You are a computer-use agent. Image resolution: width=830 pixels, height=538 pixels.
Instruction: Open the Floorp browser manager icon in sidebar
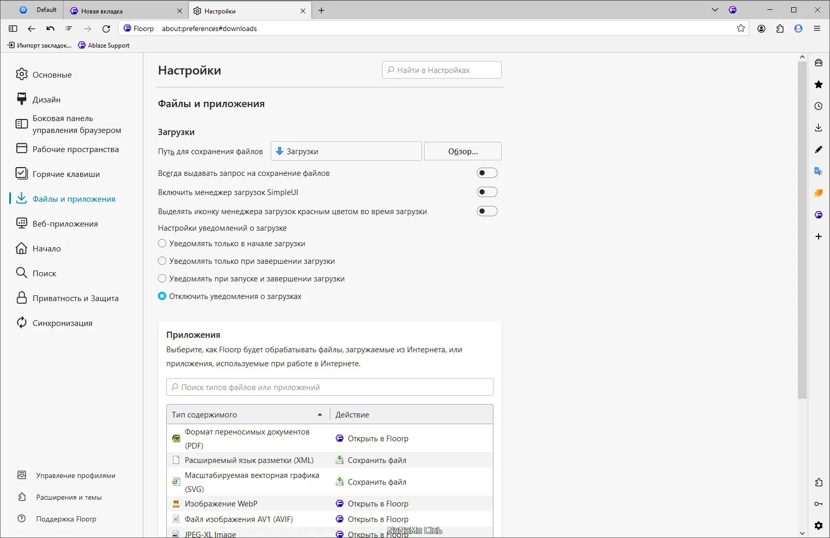tap(818, 215)
